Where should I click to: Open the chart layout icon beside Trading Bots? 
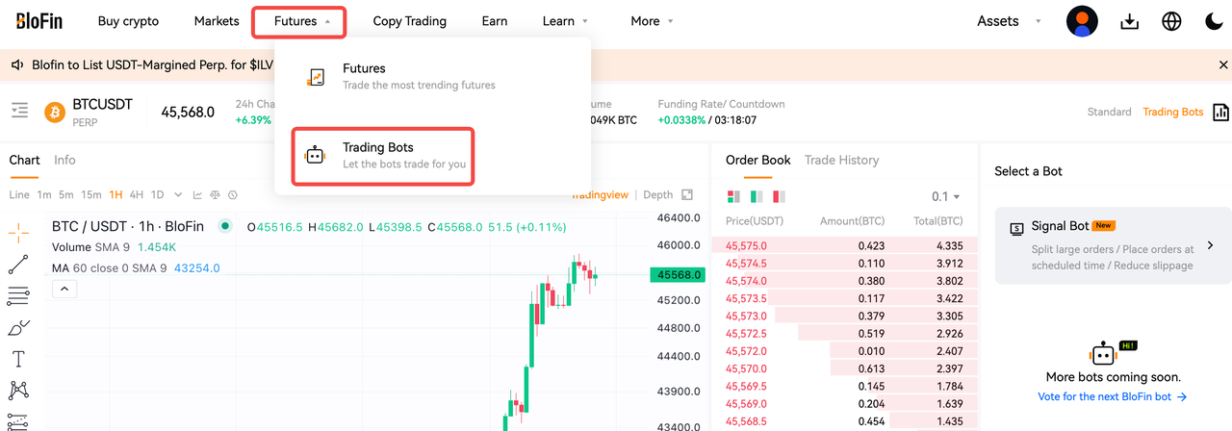pos(1221,112)
